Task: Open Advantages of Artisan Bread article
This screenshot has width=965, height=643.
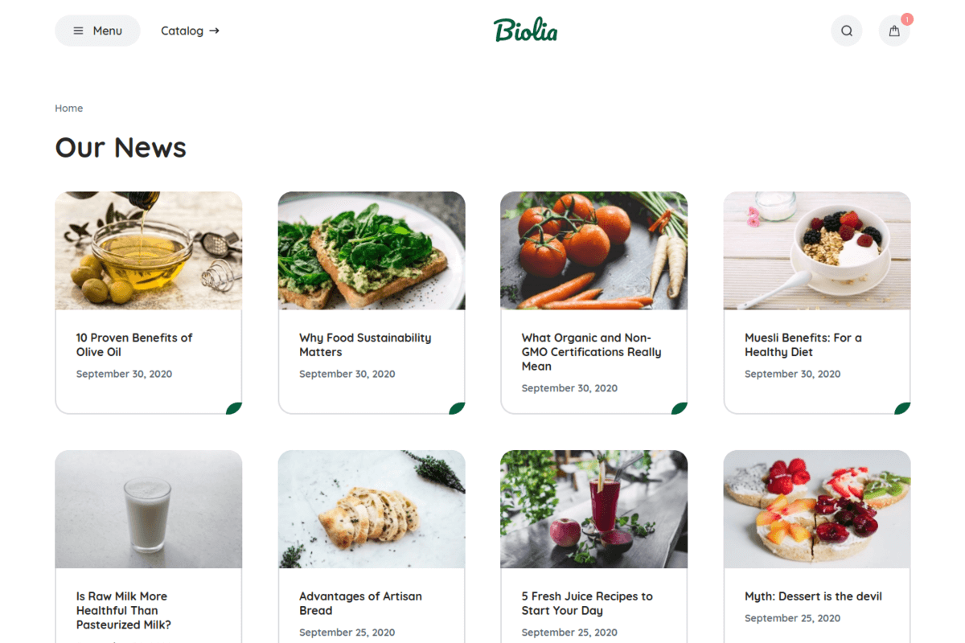Action: (360, 604)
